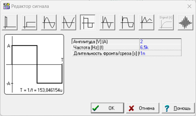Edit the frequency value 6,5k
The image size is (196, 116).
click(x=160, y=47)
